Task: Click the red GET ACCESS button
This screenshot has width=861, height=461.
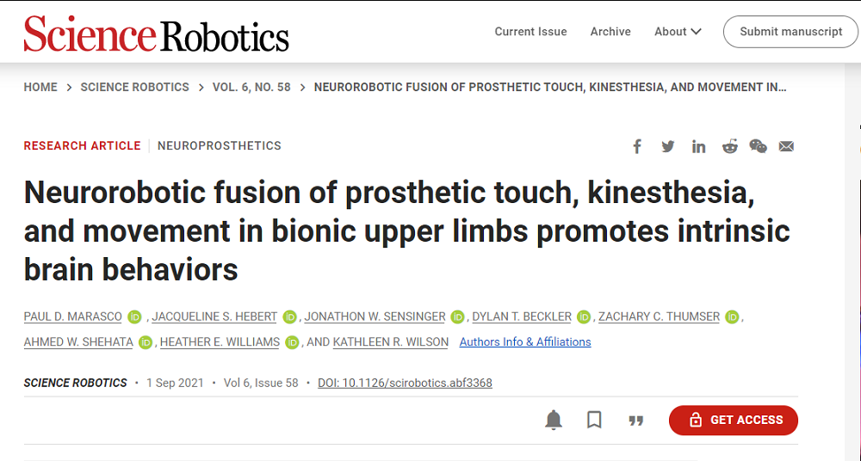Action: 734,420
